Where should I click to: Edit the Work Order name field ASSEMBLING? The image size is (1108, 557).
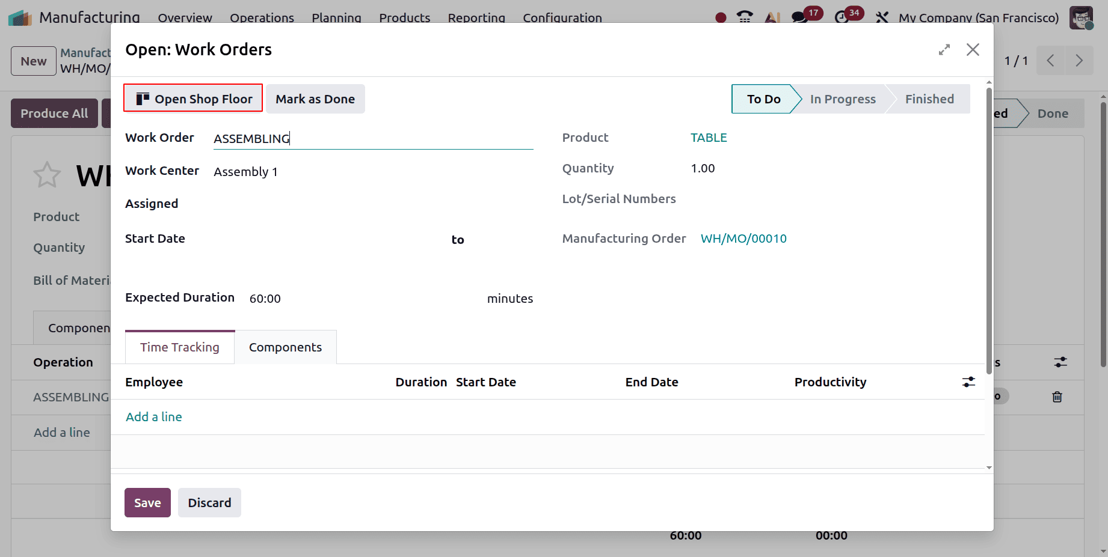tap(373, 139)
